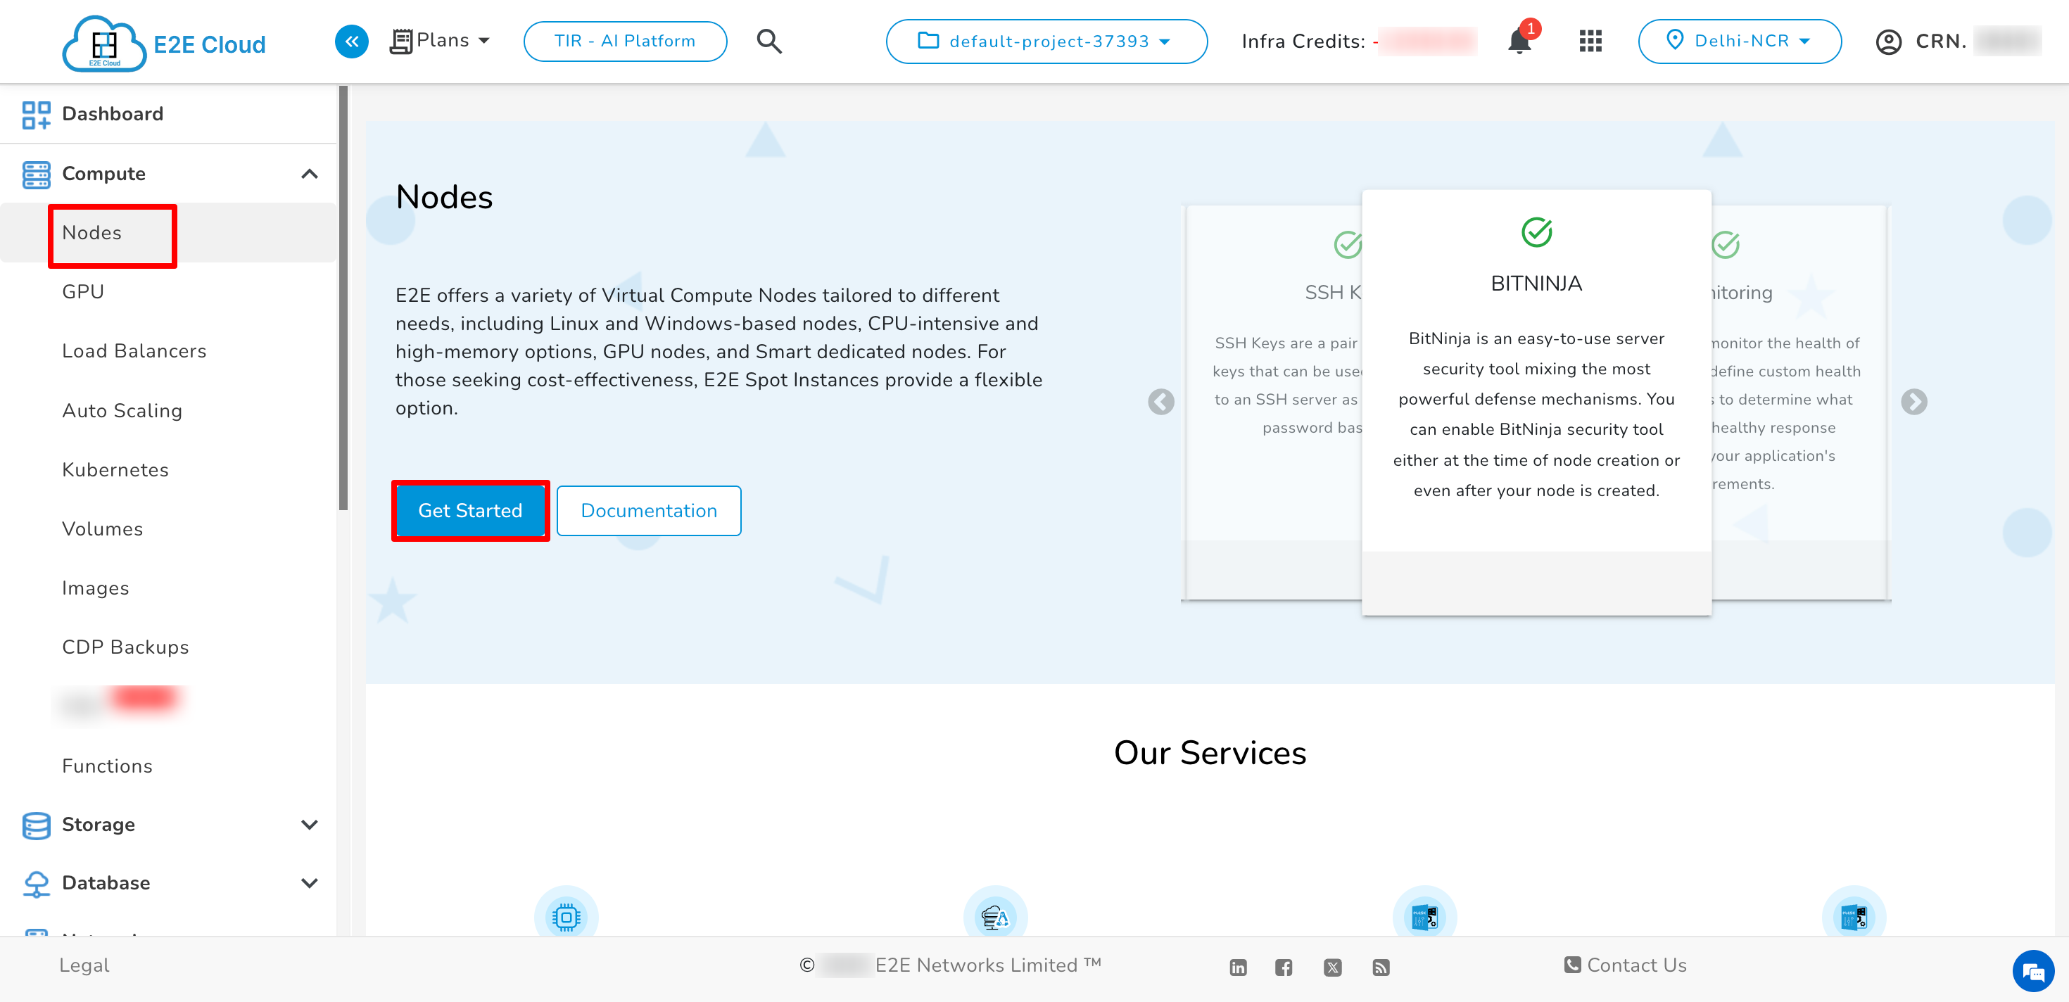Expand the Database sidebar section
This screenshot has width=2069, height=1002.
pos(309,883)
